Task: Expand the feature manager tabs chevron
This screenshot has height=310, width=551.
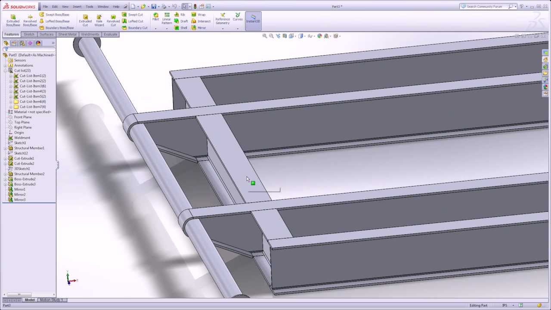Action: point(53,43)
